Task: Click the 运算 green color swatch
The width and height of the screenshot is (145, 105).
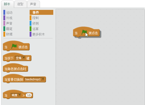Action: tap(30, 29)
